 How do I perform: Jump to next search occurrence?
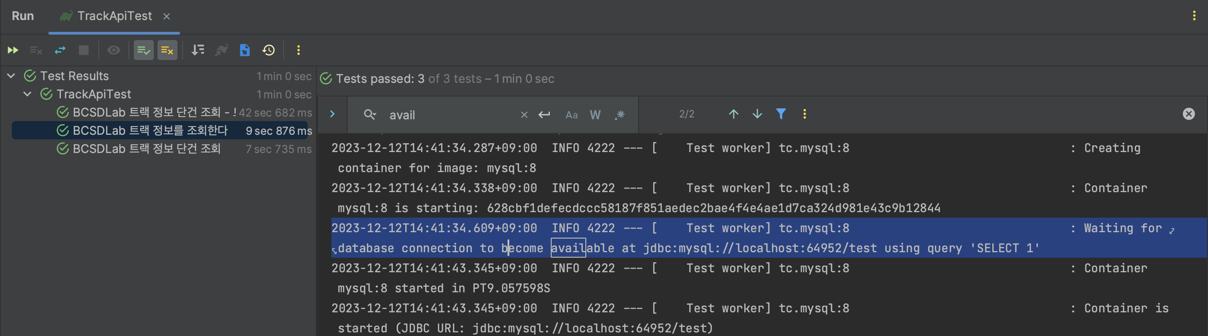coord(757,114)
